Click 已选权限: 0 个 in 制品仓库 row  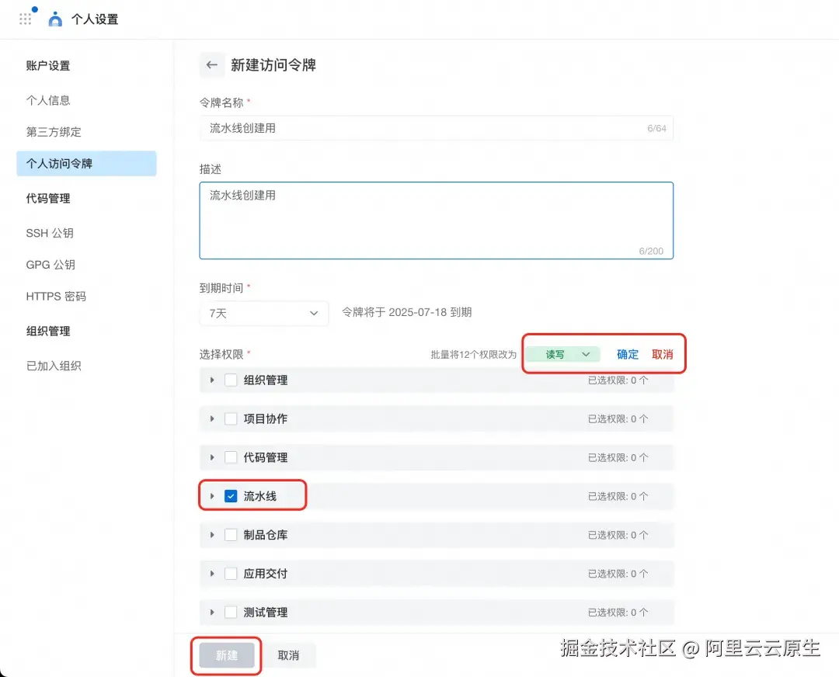(x=618, y=535)
